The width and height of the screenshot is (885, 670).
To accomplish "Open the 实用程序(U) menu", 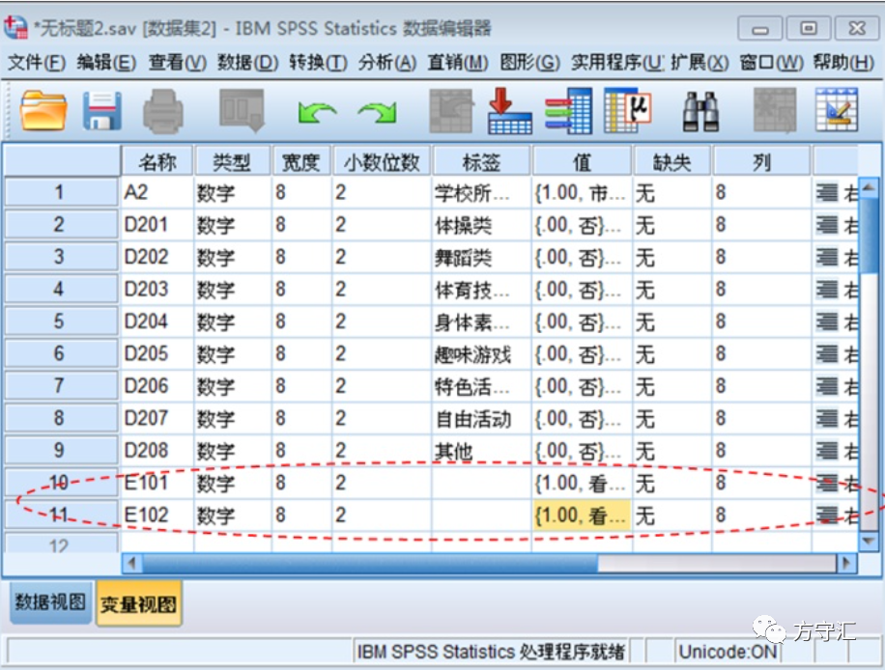I will click(617, 62).
